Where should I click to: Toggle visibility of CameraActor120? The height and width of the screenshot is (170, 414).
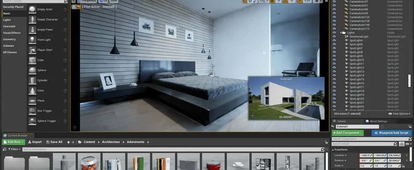pyautogui.click(x=334, y=17)
